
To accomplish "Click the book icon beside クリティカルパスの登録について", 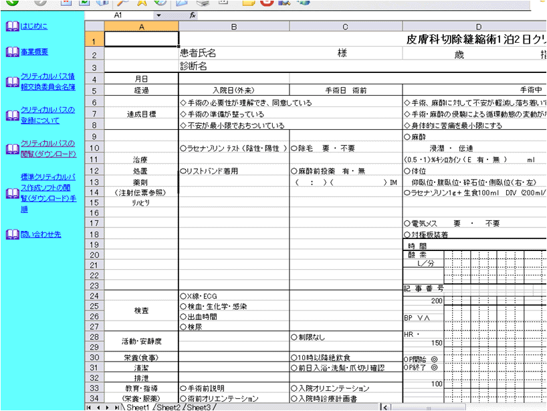I will [11, 115].
